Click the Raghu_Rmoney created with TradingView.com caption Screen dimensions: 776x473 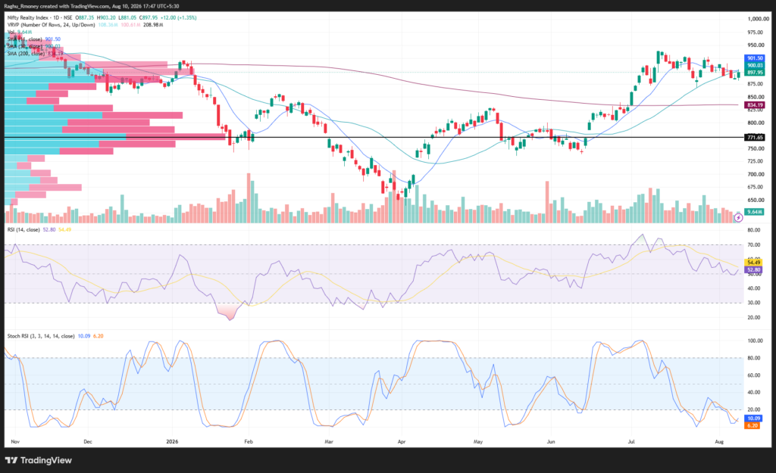tap(92, 6)
